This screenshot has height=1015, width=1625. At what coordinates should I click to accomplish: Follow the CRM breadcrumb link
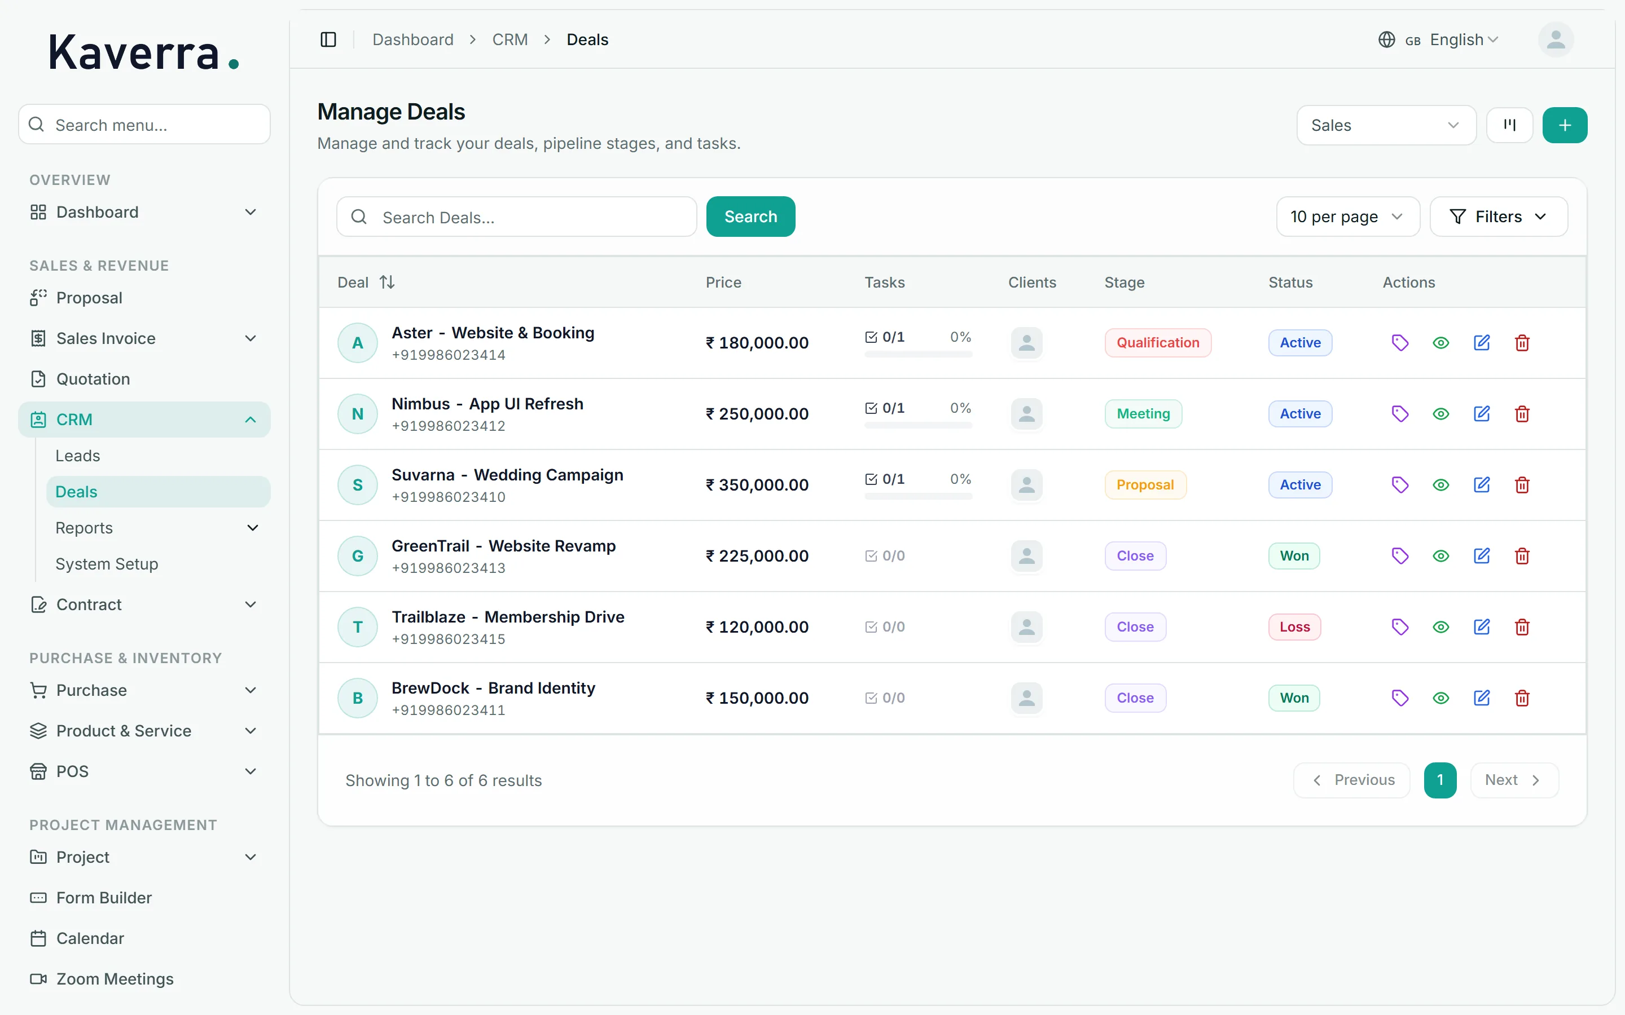510,39
